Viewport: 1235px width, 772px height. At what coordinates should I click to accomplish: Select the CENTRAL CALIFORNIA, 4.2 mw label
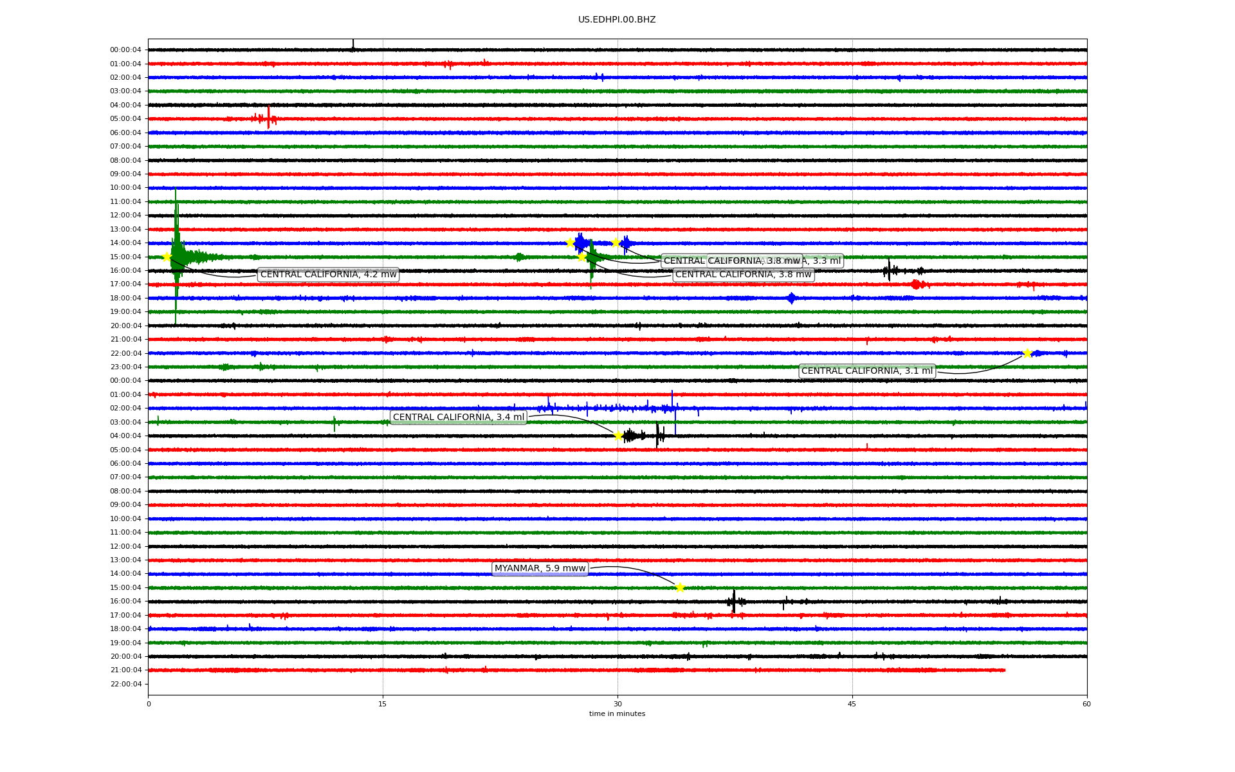point(328,275)
